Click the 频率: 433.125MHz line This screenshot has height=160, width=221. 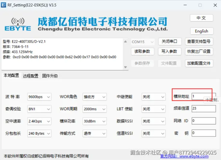pyautogui.click(x=18, y=52)
